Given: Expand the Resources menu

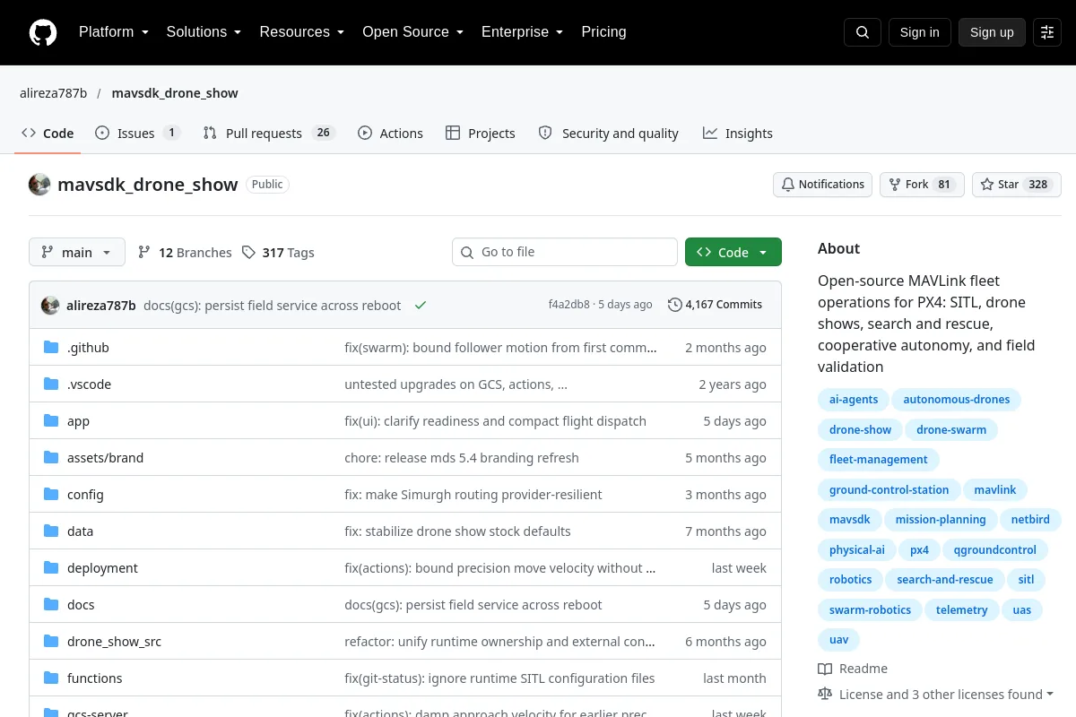Looking at the screenshot, I should pyautogui.click(x=302, y=32).
